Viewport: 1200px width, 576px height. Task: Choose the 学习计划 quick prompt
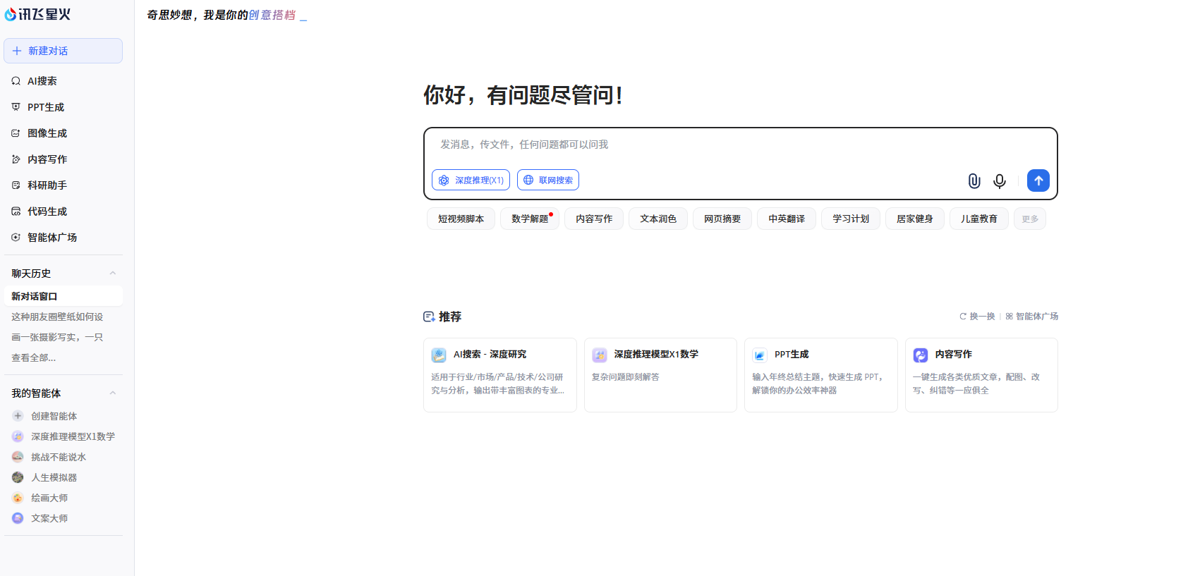851,219
